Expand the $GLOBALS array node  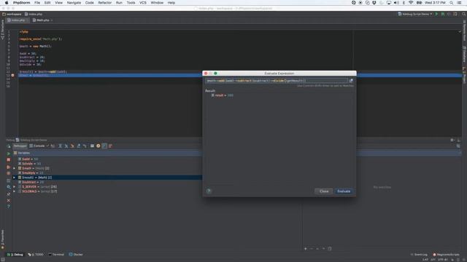14,191
